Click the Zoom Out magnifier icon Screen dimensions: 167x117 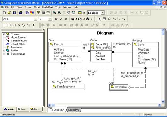coord(54,13)
